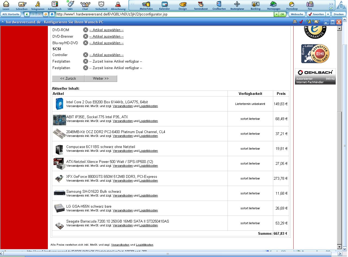Select article link for SCSI Controller
Viewport: 348px width, 257px height.
pos(106,55)
